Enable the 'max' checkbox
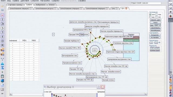 [157, 14]
